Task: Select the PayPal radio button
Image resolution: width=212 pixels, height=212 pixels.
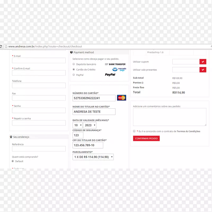Action: click(74, 75)
